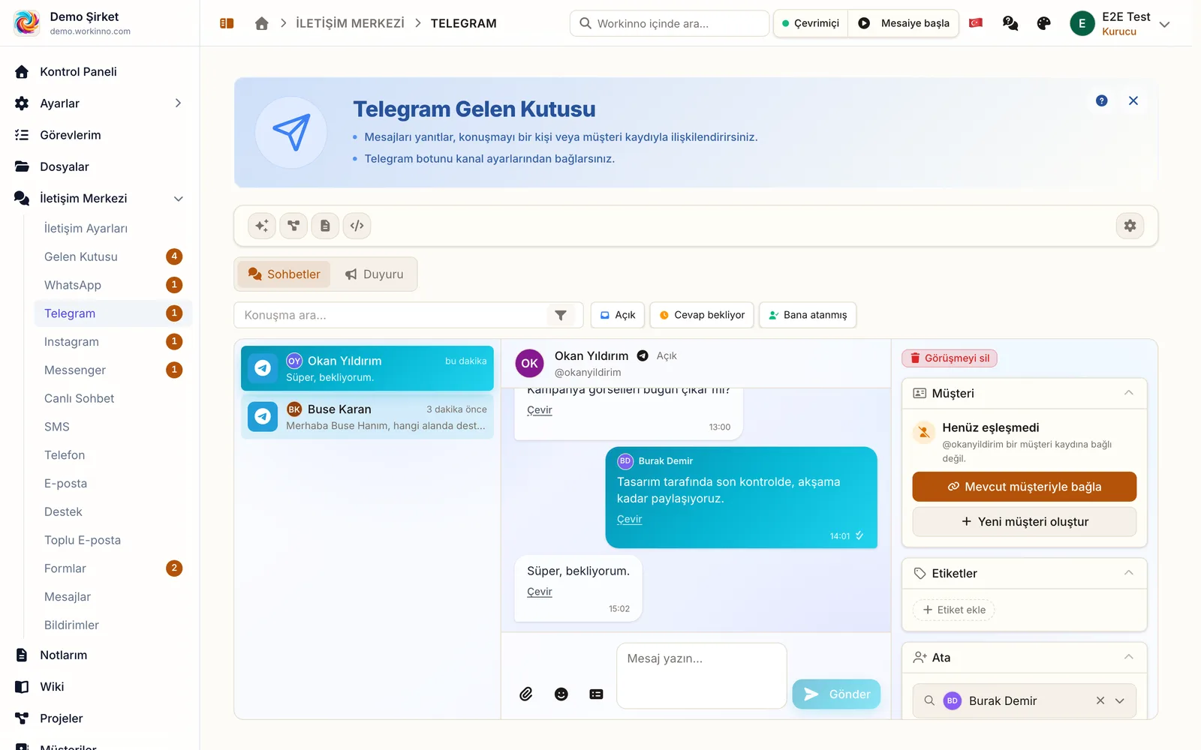Open canned responses icon beside emoji

tap(596, 694)
